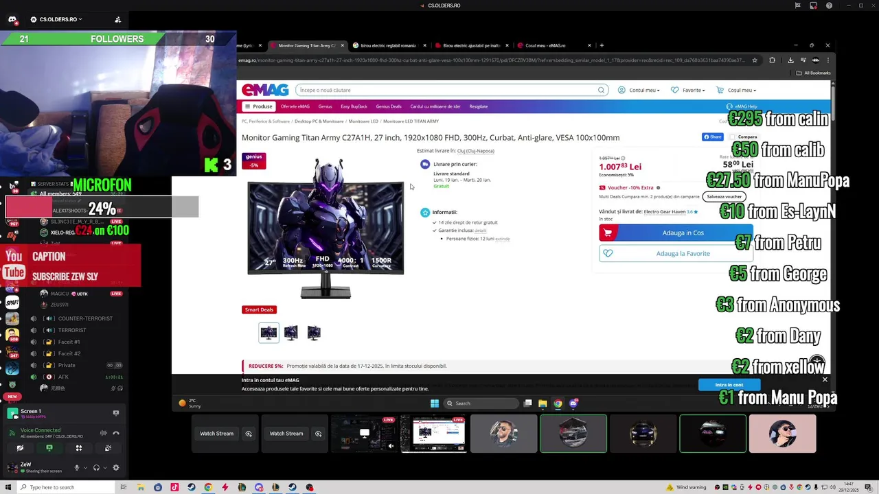Select second product thumbnail image

[291, 333]
